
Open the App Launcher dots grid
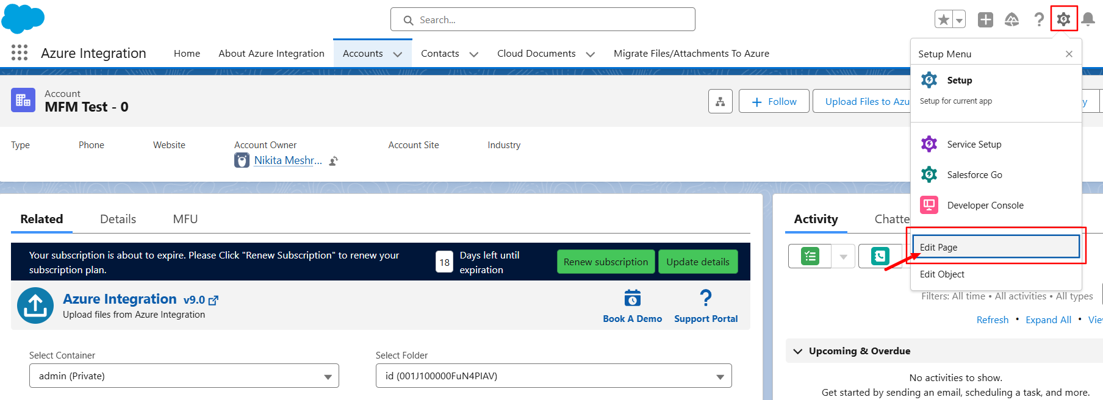click(x=20, y=53)
